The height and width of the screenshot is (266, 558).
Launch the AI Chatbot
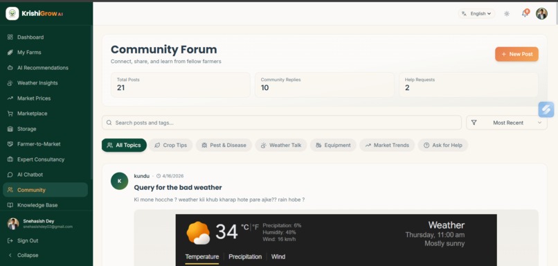(46, 175)
